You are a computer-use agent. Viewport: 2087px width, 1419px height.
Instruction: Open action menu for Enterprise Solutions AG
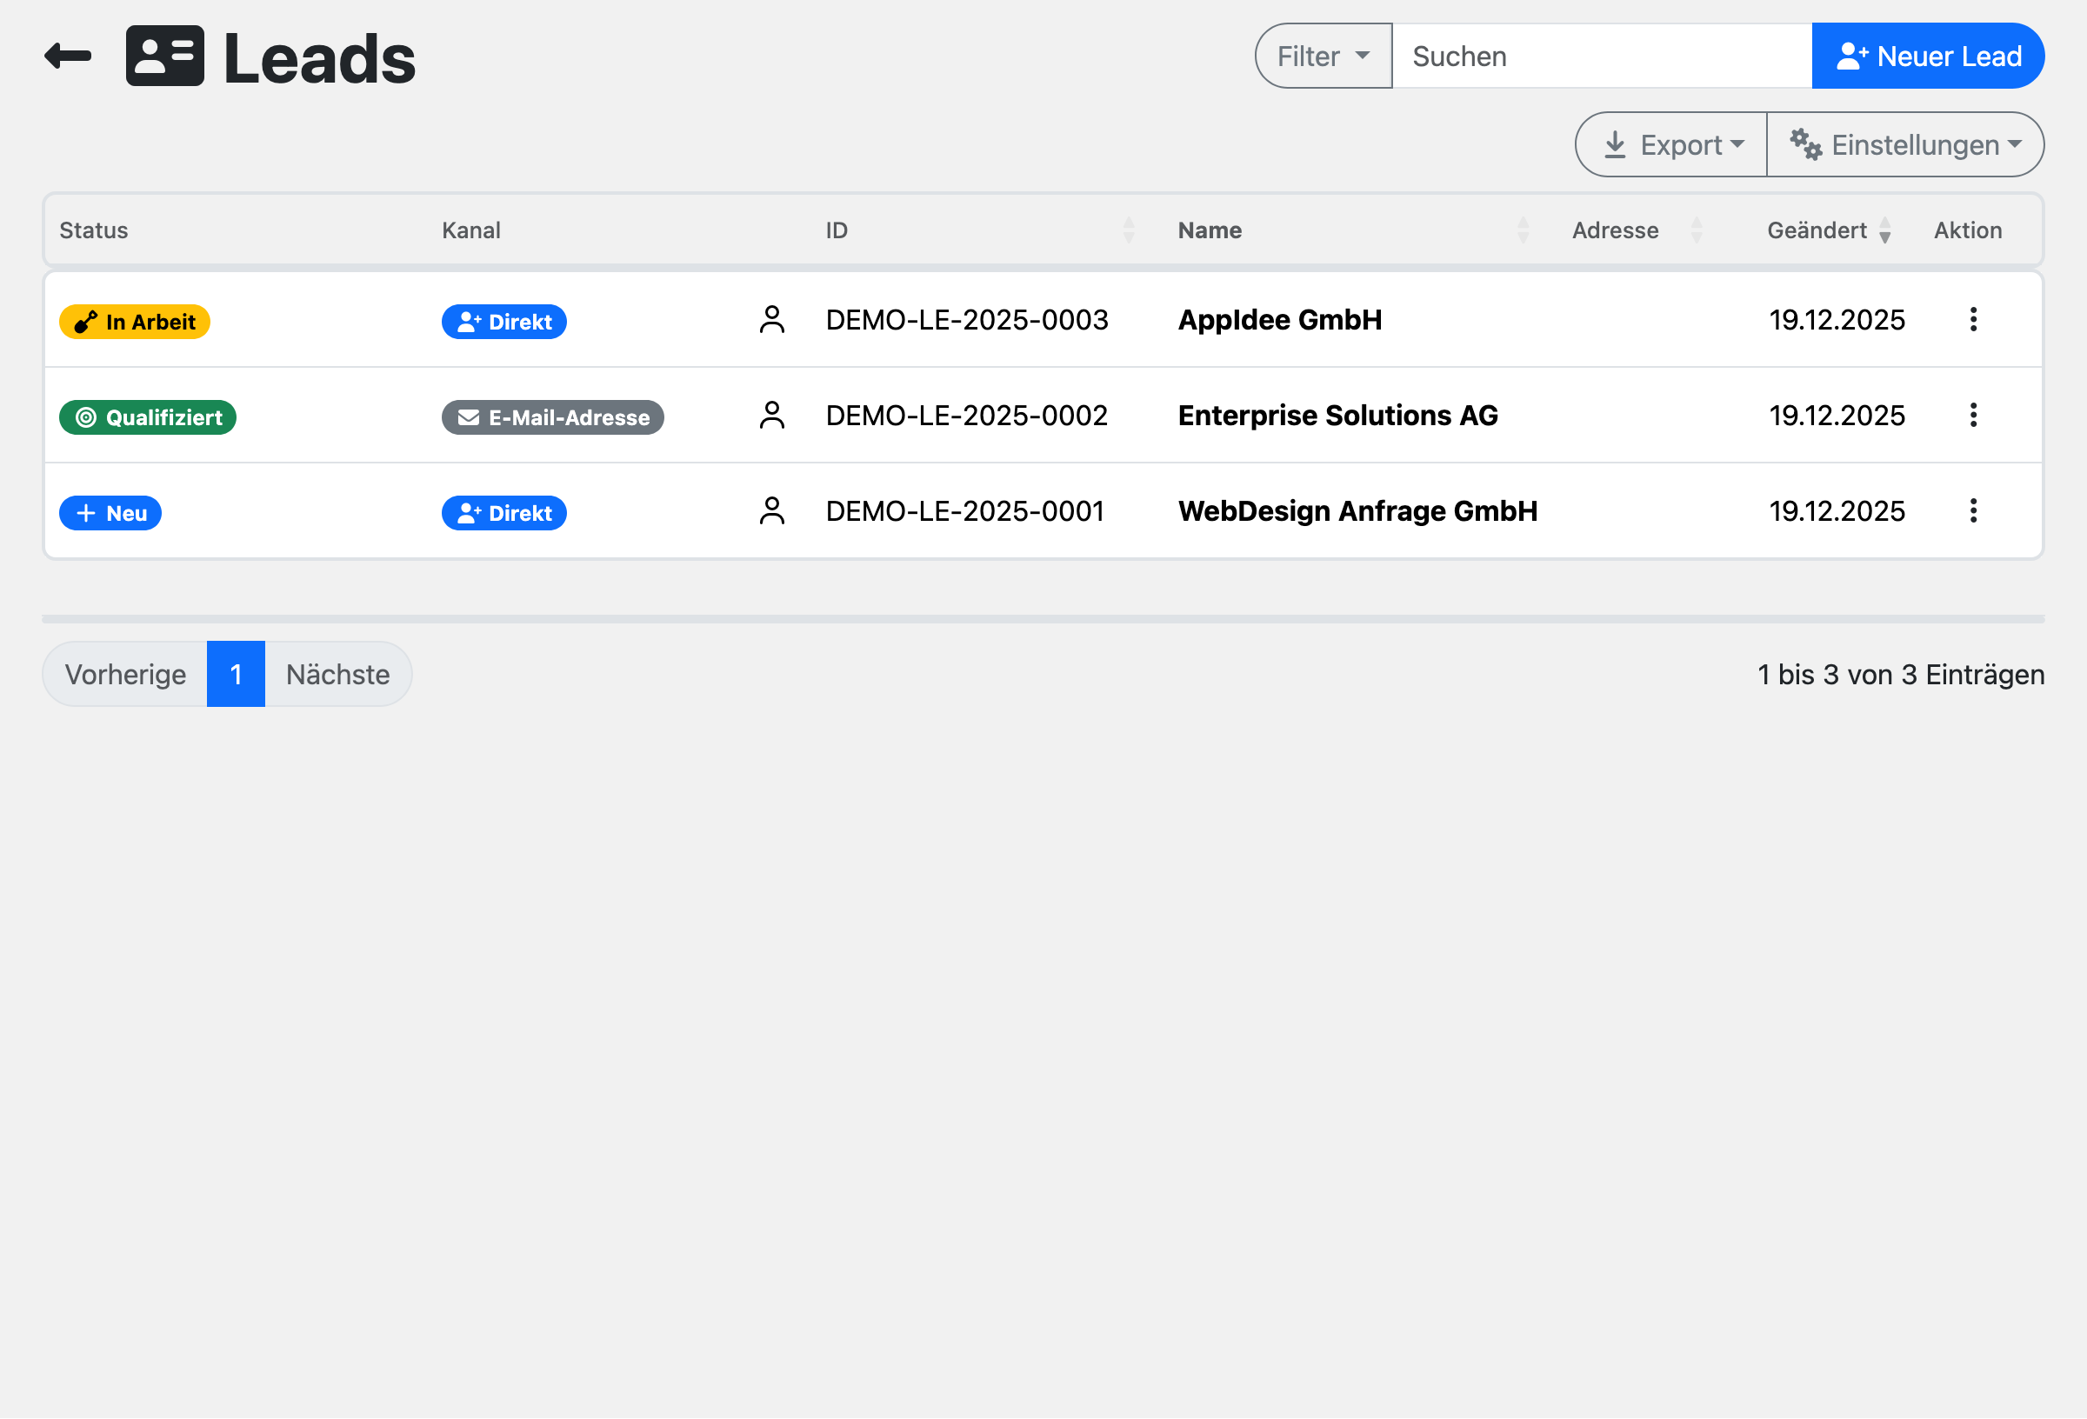coord(1973,415)
